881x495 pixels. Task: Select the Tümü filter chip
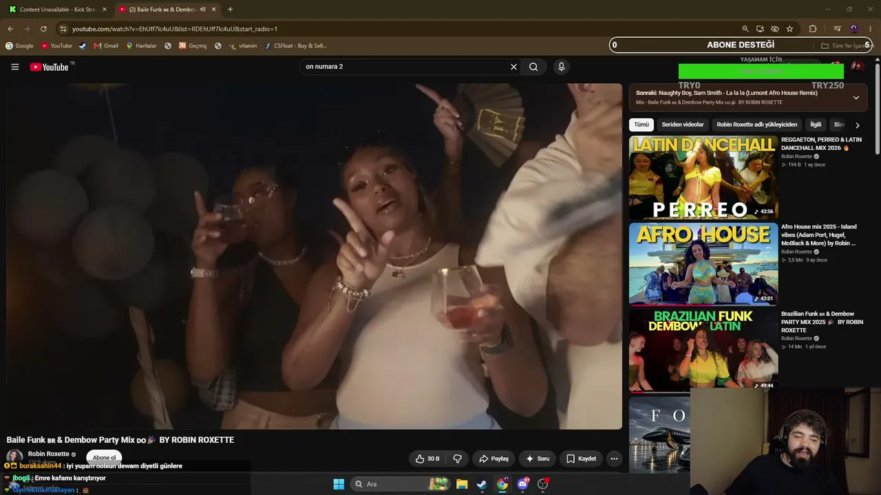click(641, 124)
